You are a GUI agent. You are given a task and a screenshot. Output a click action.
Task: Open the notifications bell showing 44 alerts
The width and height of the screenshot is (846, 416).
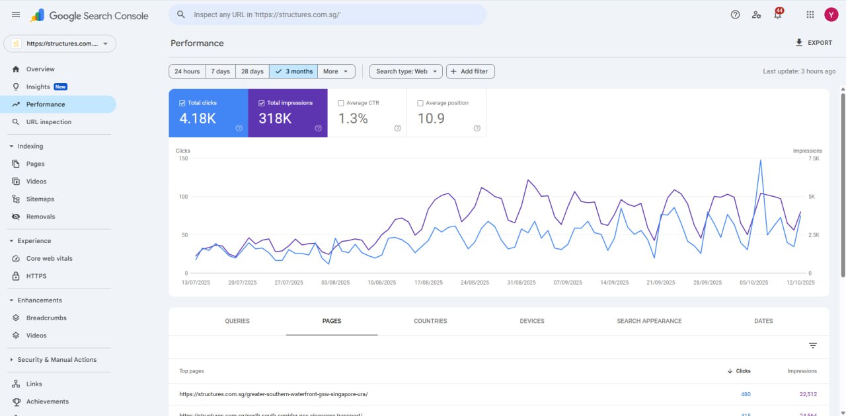tap(777, 15)
